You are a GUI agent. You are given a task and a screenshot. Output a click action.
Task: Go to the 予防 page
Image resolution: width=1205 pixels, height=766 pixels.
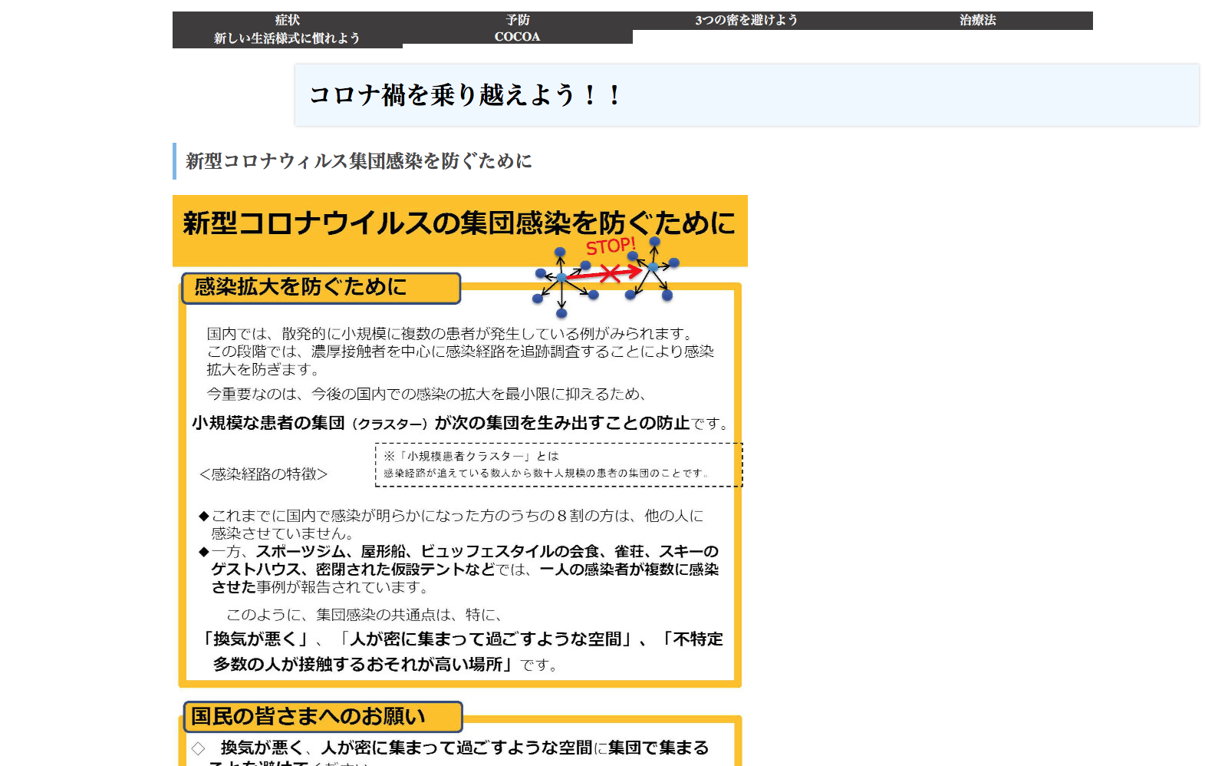[x=517, y=20]
